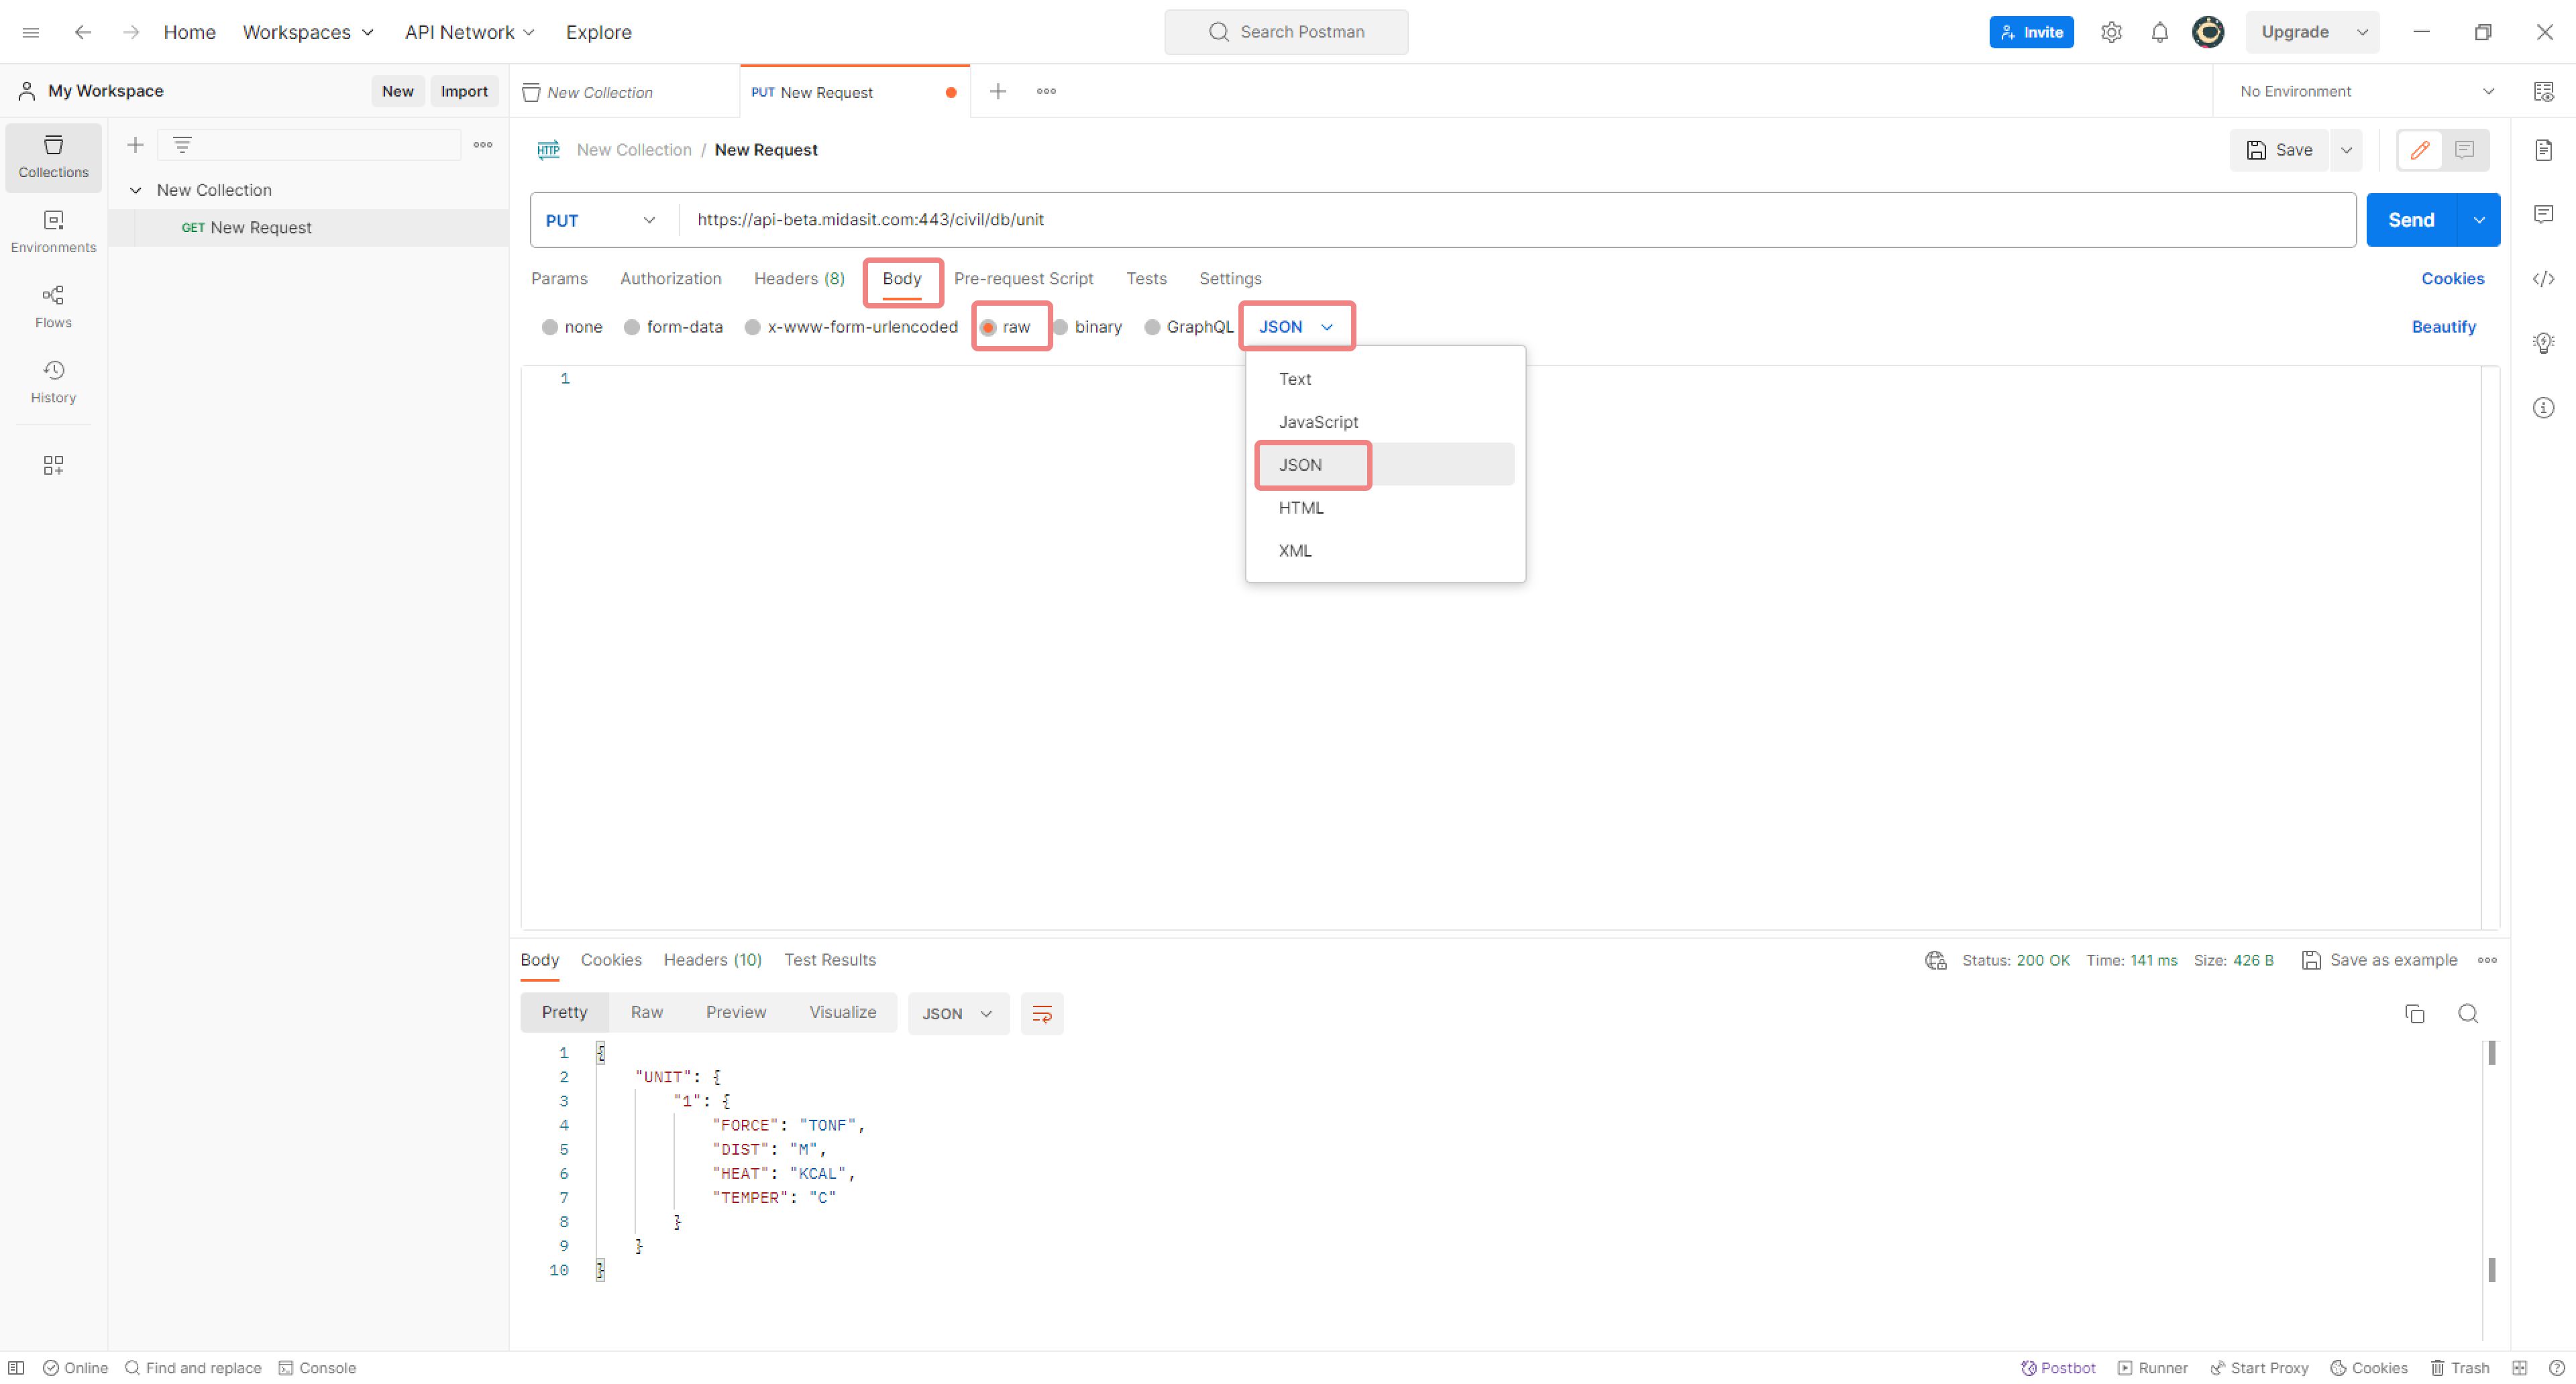Open Postbot in the status bar
2576x1384 pixels.
(x=2057, y=1368)
